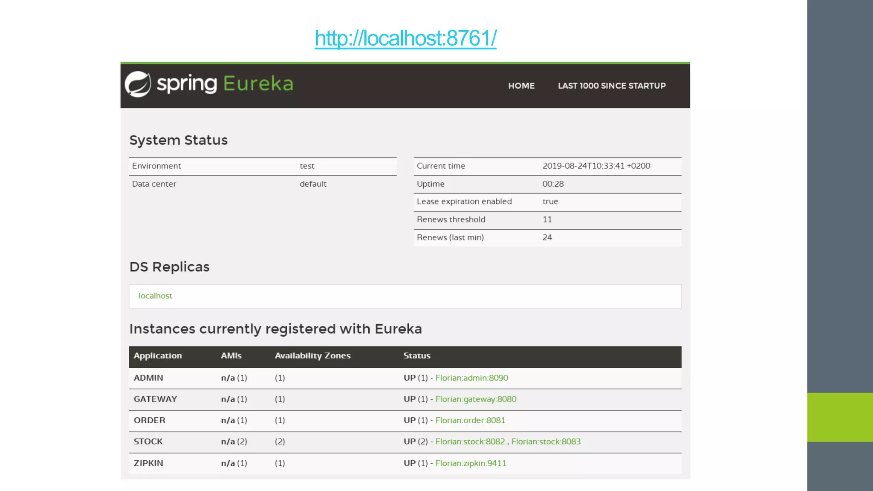Open LAST 1000 SINCE STARTUP page
Viewport: 873px width, 491px height.
click(x=611, y=86)
